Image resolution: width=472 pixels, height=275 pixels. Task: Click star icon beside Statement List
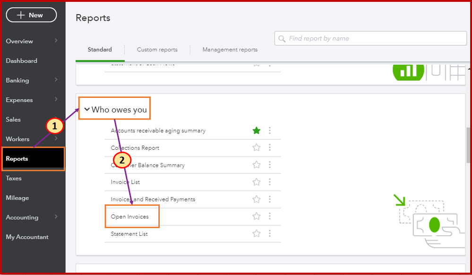(x=257, y=233)
